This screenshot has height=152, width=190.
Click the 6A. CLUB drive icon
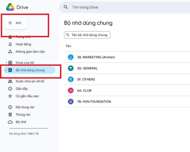tap(71, 91)
